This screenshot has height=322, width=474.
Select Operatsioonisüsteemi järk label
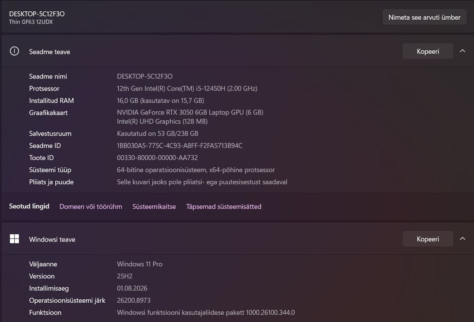(67, 300)
